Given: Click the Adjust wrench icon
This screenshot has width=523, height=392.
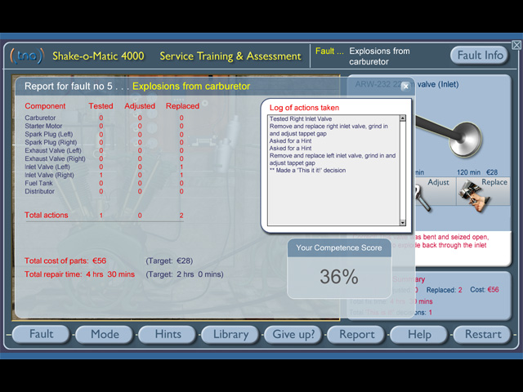Looking at the screenshot, I should [422, 198].
